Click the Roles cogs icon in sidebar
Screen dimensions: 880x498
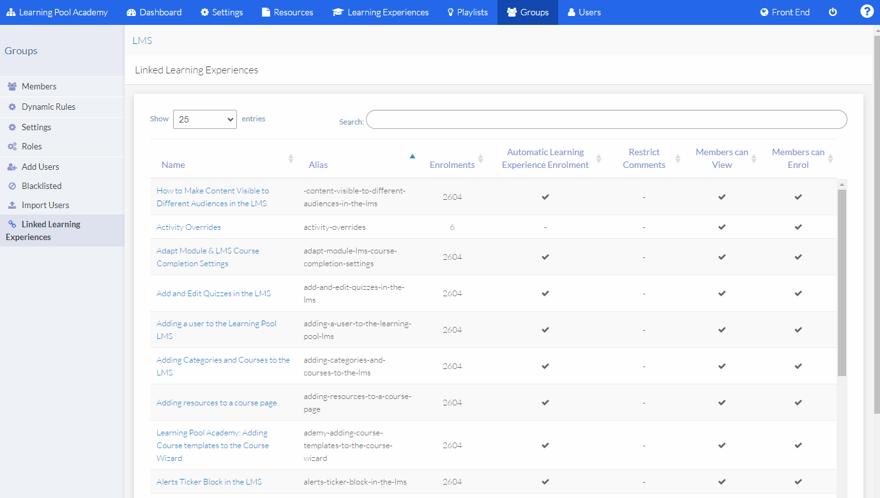(x=12, y=146)
